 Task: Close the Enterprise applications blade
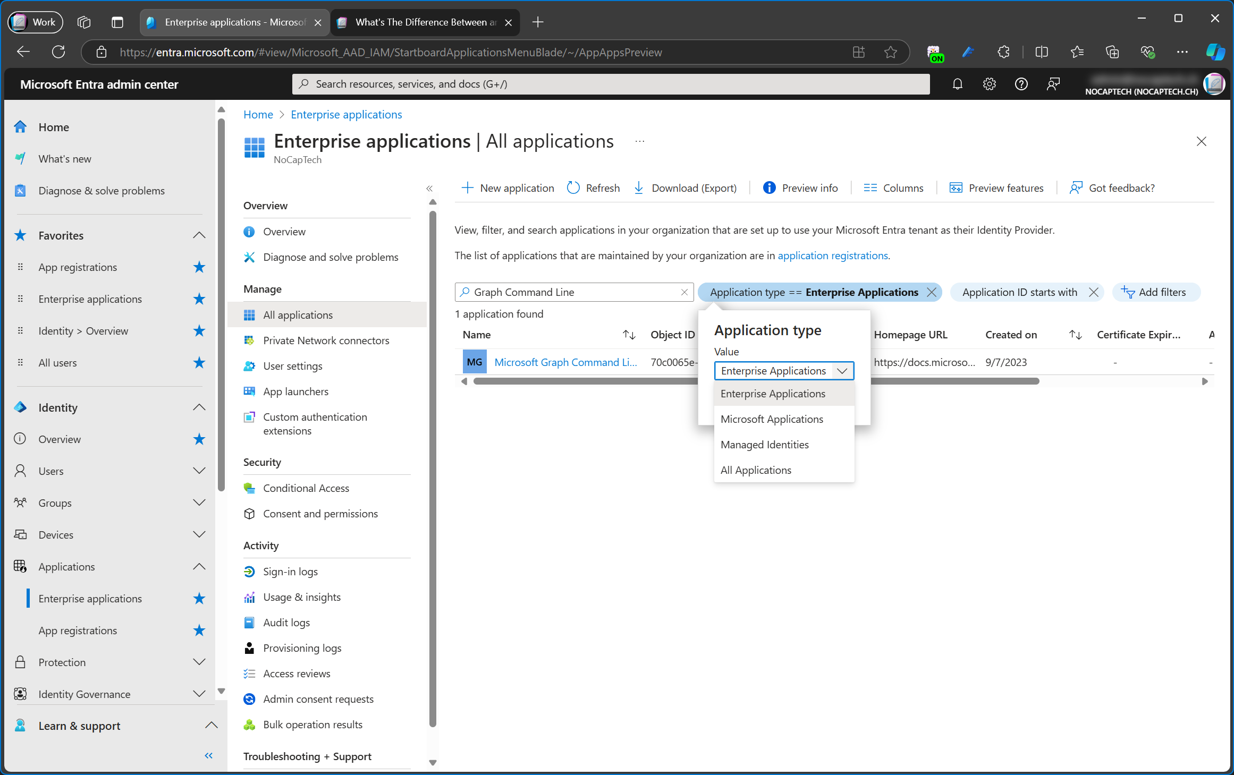(x=1201, y=141)
